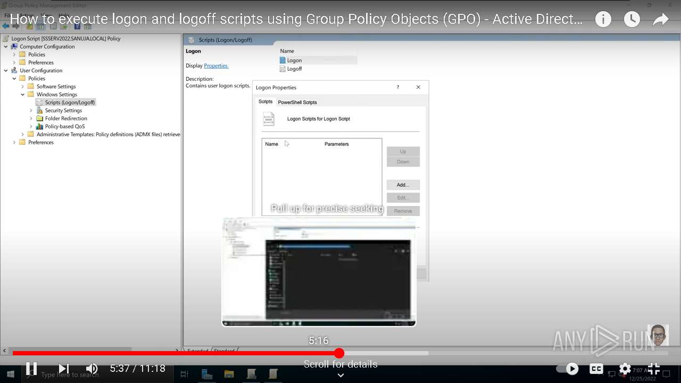Expand Folder Redirection node
Screen dimensions: 681x383
pos(31,118)
